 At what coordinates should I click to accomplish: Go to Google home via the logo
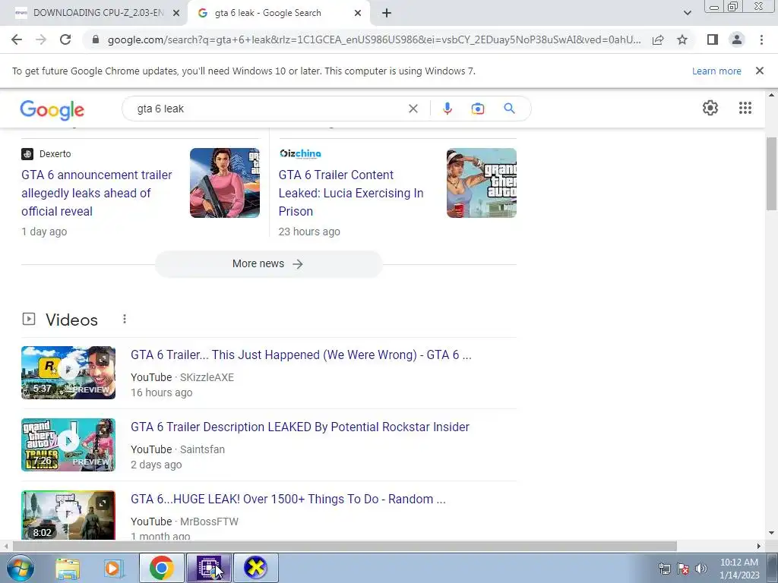tap(52, 109)
